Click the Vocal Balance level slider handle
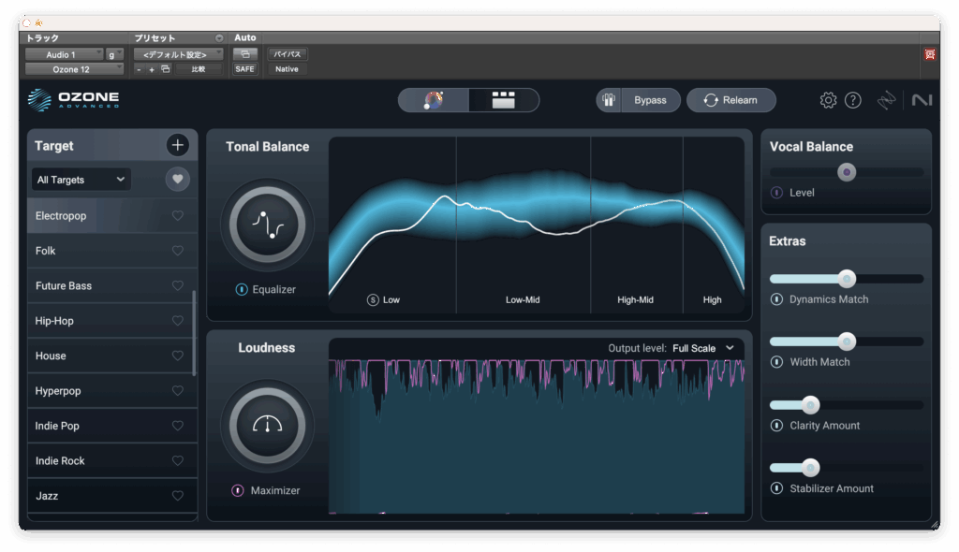959x552 pixels. coord(847,172)
